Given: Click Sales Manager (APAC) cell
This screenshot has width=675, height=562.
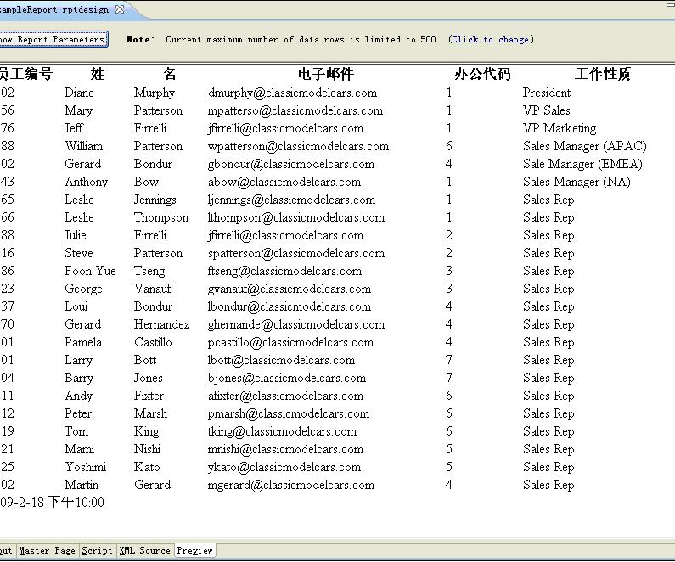Looking at the screenshot, I should (x=585, y=146).
